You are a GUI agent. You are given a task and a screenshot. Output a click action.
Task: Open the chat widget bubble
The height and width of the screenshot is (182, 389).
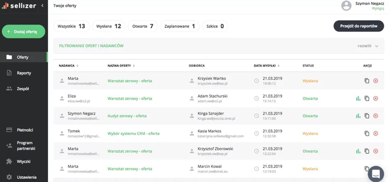(x=376, y=174)
